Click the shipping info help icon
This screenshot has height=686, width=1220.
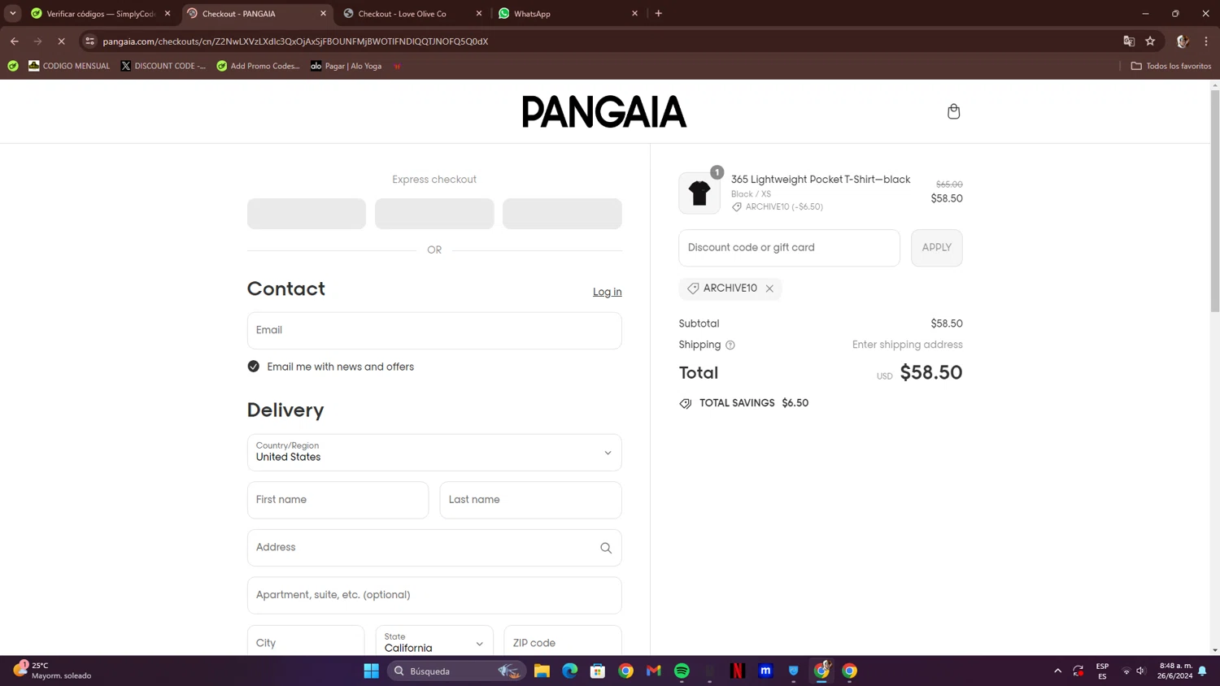[730, 345]
